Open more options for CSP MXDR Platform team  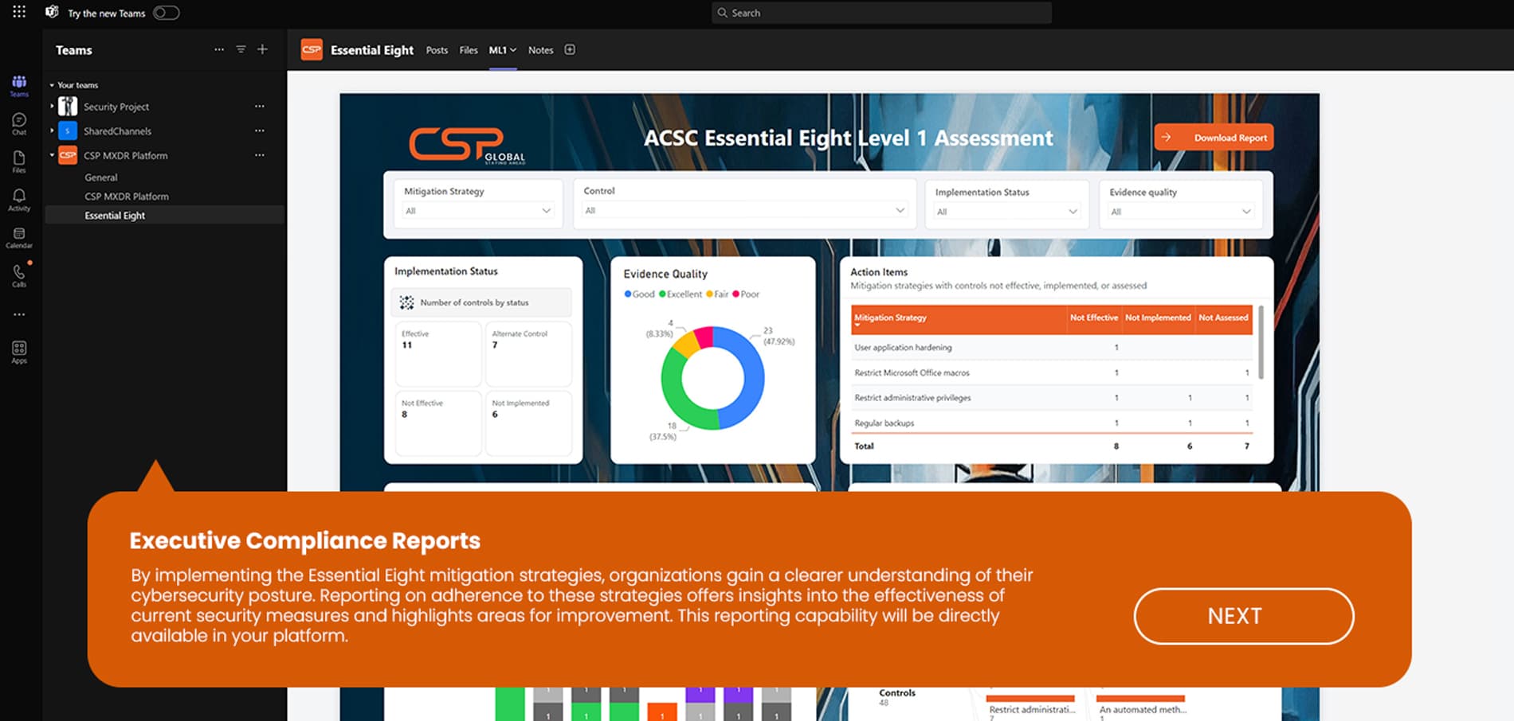pyautogui.click(x=259, y=155)
